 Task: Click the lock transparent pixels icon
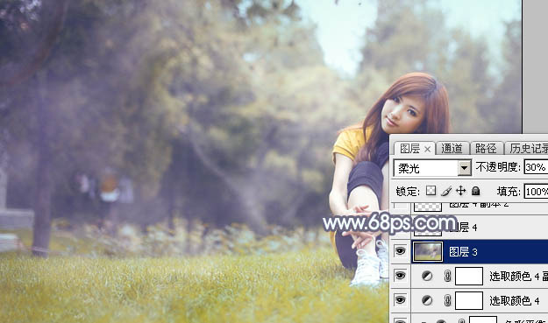coord(431,191)
